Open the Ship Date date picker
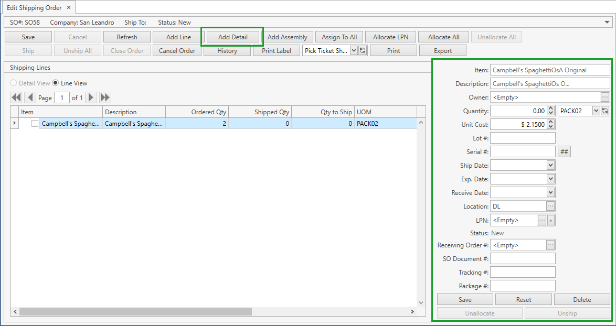The width and height of the screenshot is (616, 326). (x=551, y=165)
